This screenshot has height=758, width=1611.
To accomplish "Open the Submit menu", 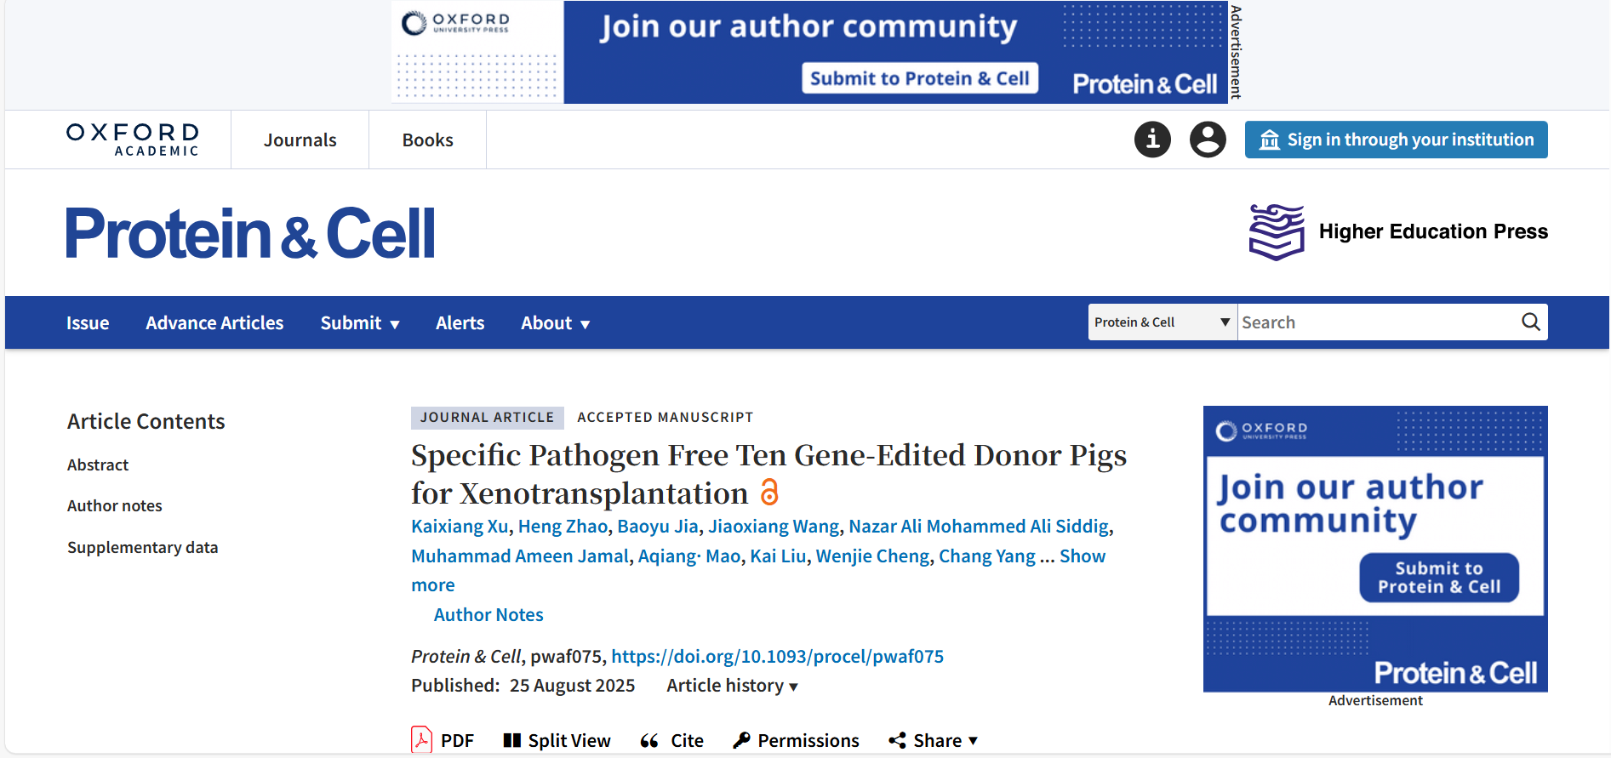I will pyautogui.click(x=360, y=323).
